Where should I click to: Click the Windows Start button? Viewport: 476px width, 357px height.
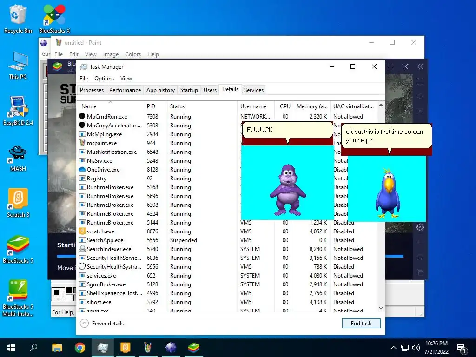(11, 348)
